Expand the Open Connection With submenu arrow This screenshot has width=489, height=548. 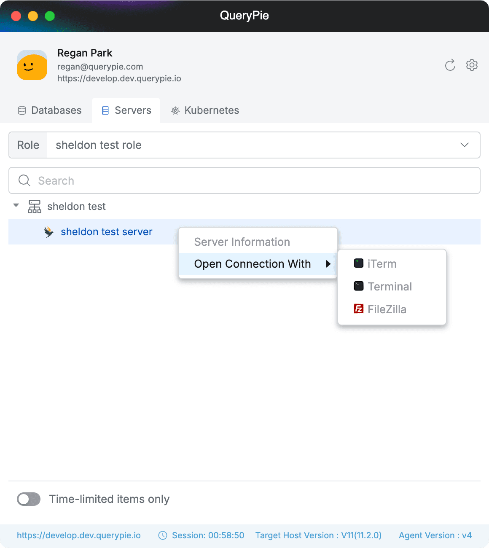(328, 263)
